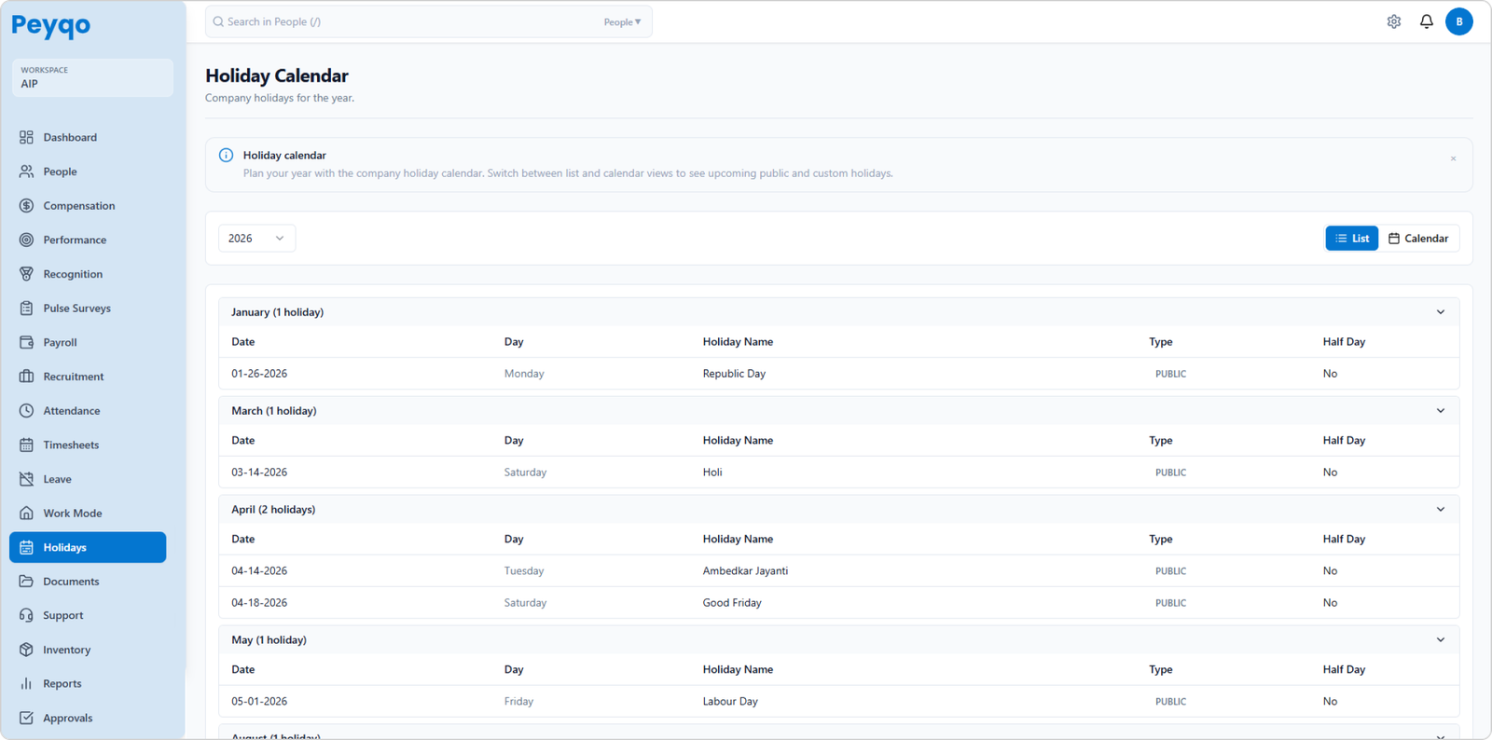Open notifications bell icon
This screenshot has width=1492, height=740.
point(1427,21)
